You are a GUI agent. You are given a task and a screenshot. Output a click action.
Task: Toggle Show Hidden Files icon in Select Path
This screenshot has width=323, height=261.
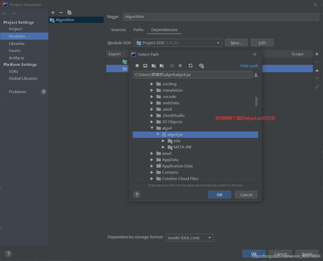pyautogui.click(x=201, y=66)
